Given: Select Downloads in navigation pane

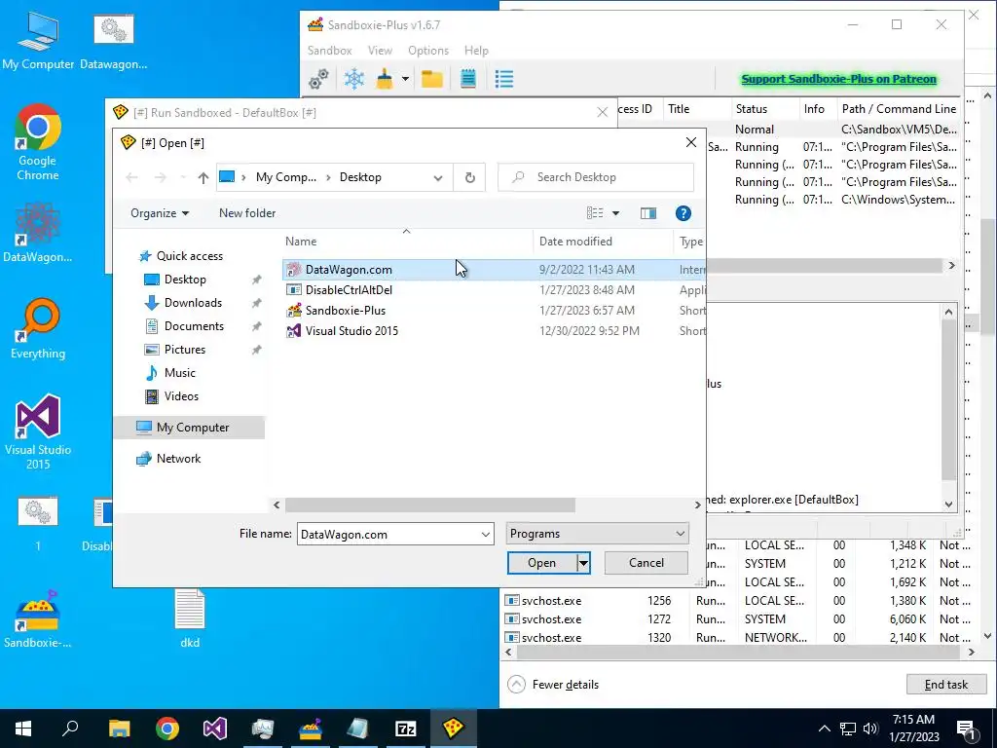Looking at the screenshot, I should coord(194,303).
